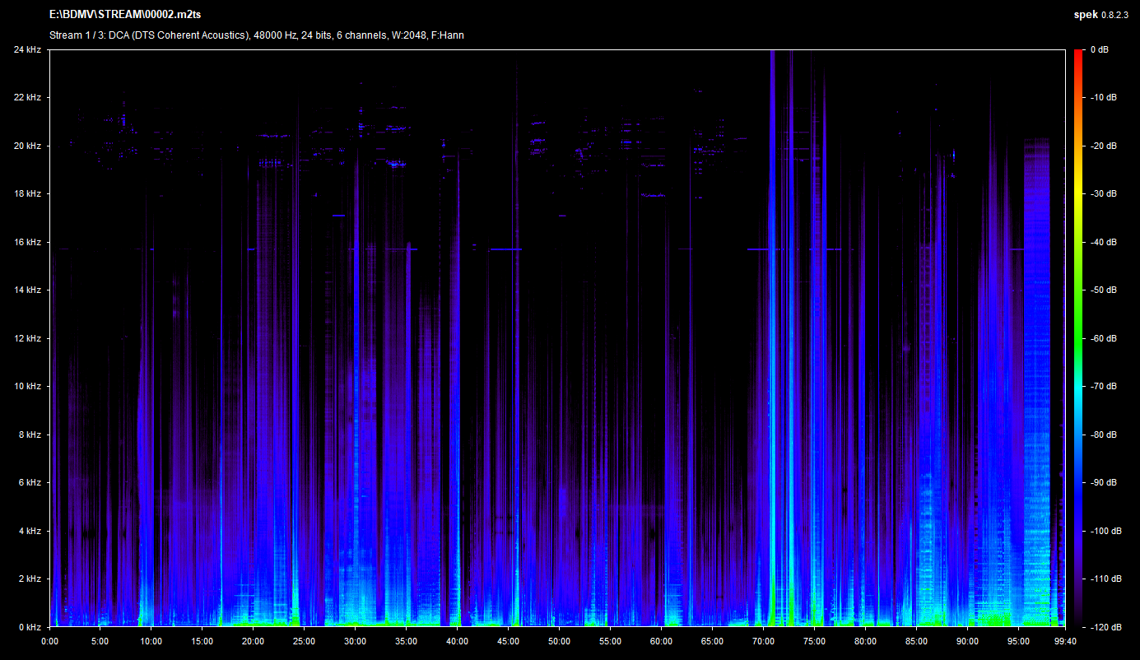Select the 90:00 time axis marker

pyautogui.click(x=967, y=641)
